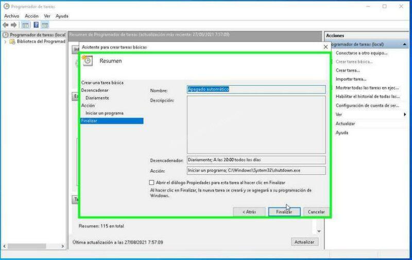Click Crear tarea action in Acciones pane
This screenshot has height=260, width=412.
(x=348, y=70)
